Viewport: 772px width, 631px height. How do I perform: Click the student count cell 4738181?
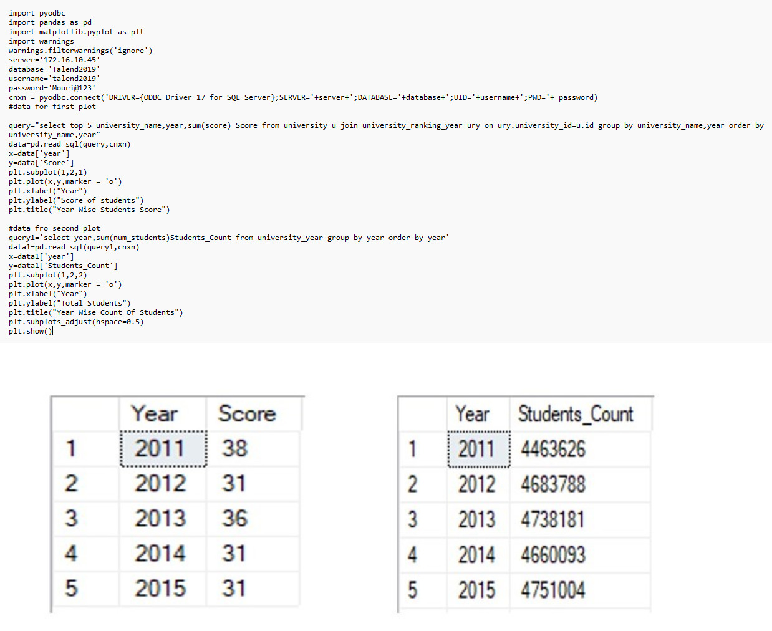(x=552, y=519)
